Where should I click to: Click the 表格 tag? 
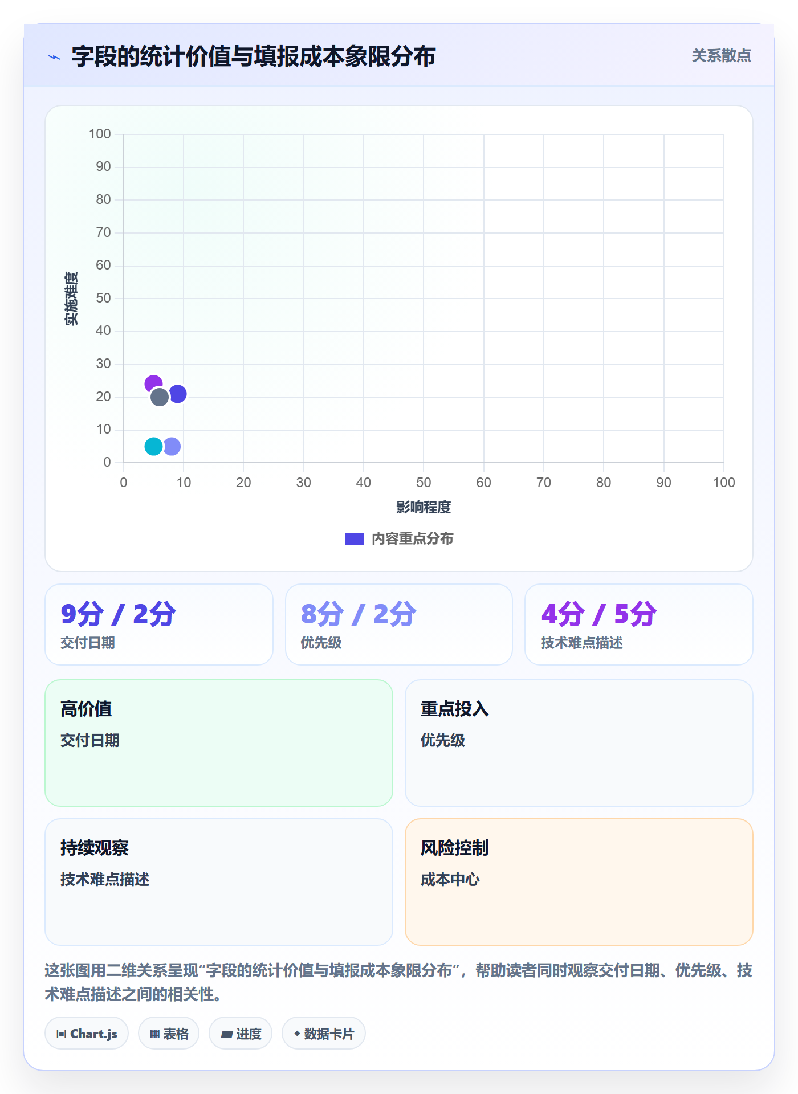(x=169, y=1034)
